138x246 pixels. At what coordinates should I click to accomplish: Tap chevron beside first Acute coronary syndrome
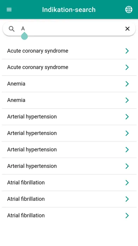point(127,51)
